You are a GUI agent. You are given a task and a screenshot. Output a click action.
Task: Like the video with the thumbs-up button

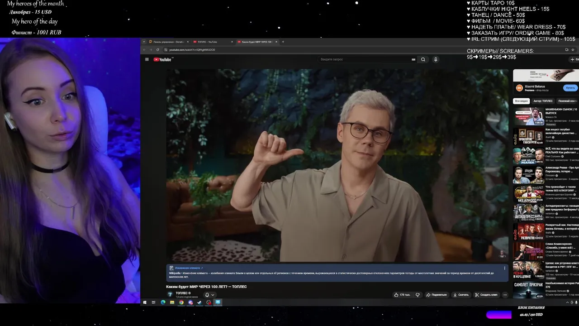click(402, 295)
